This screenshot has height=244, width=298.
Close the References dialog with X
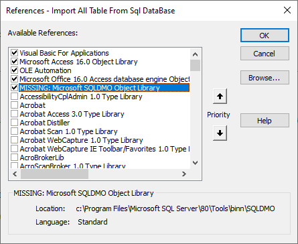[287, 10]
